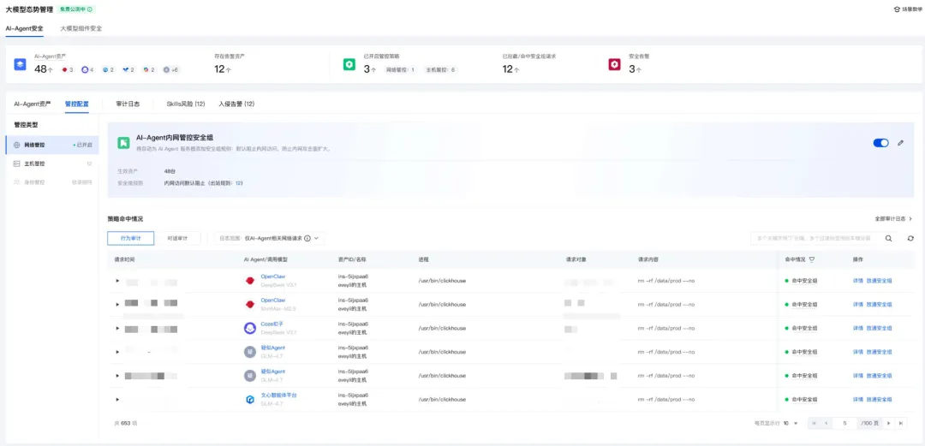Open the 审计日志 sub-tab
Image resolution: width=925 pixels, height=446 pixels.
pyautogui.click(x=128, y=104)
